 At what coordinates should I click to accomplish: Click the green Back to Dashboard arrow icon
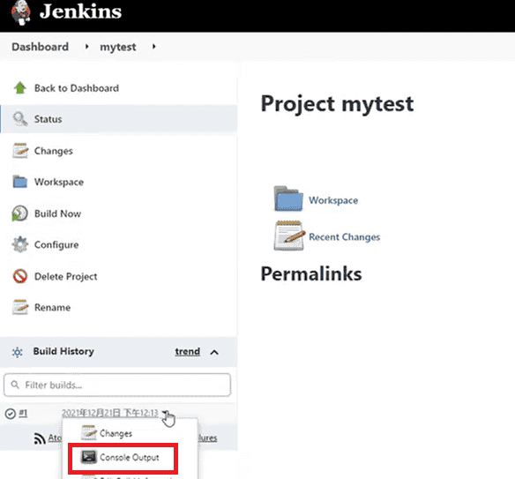[x=20, y=87]
